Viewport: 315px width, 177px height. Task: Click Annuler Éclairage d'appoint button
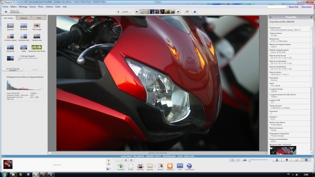(13, 69)
